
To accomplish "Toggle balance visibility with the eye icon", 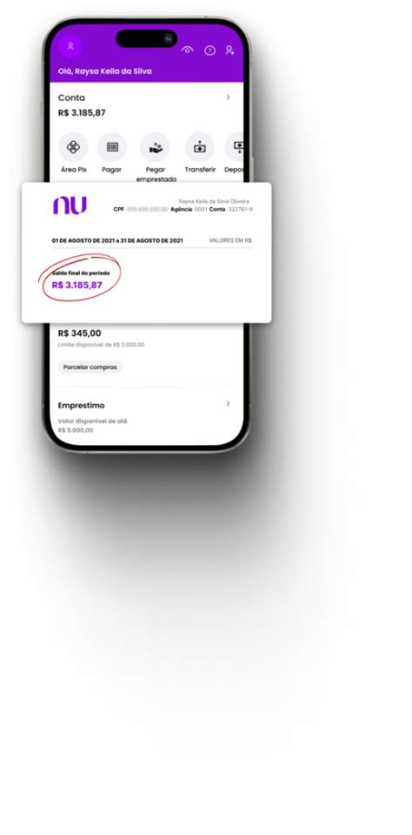I will pos(187,50).
